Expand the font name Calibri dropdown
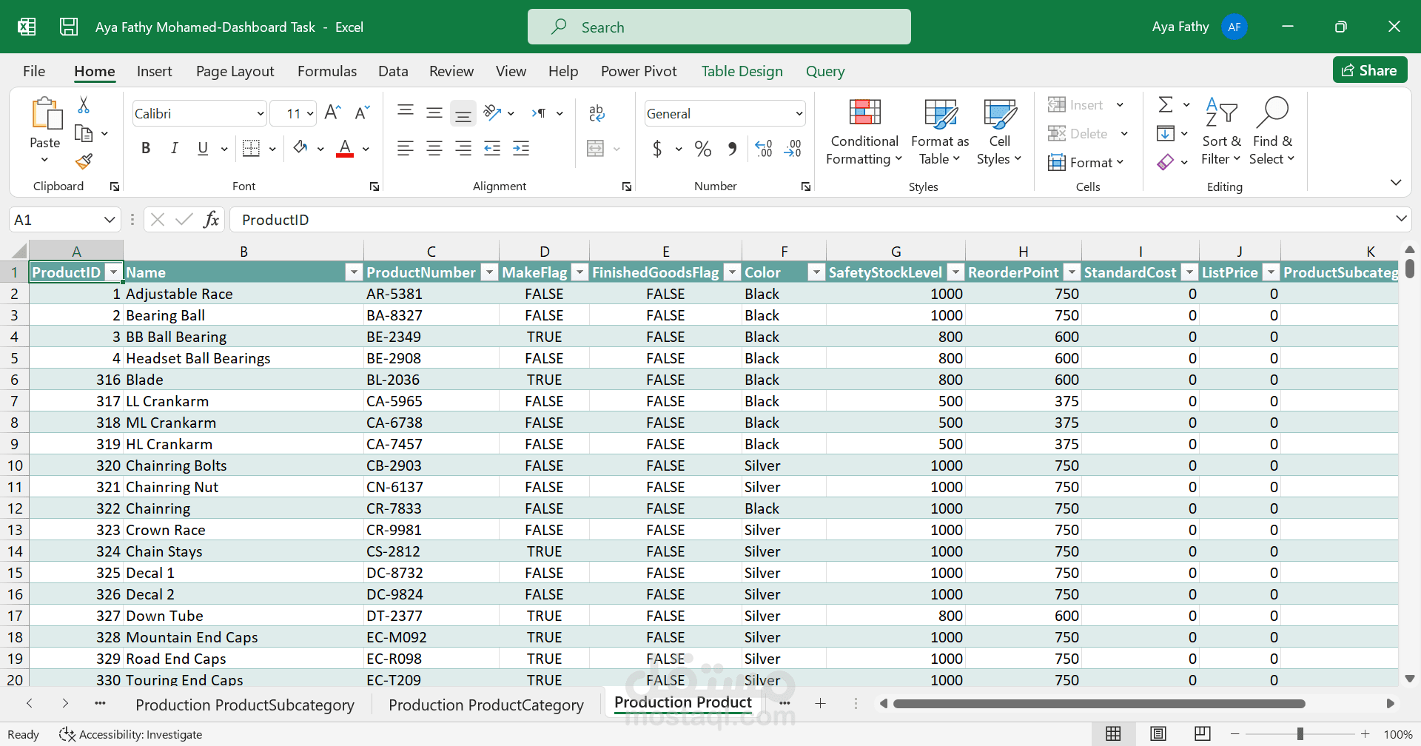This screenshot has width=1421, height=746. 260,114
